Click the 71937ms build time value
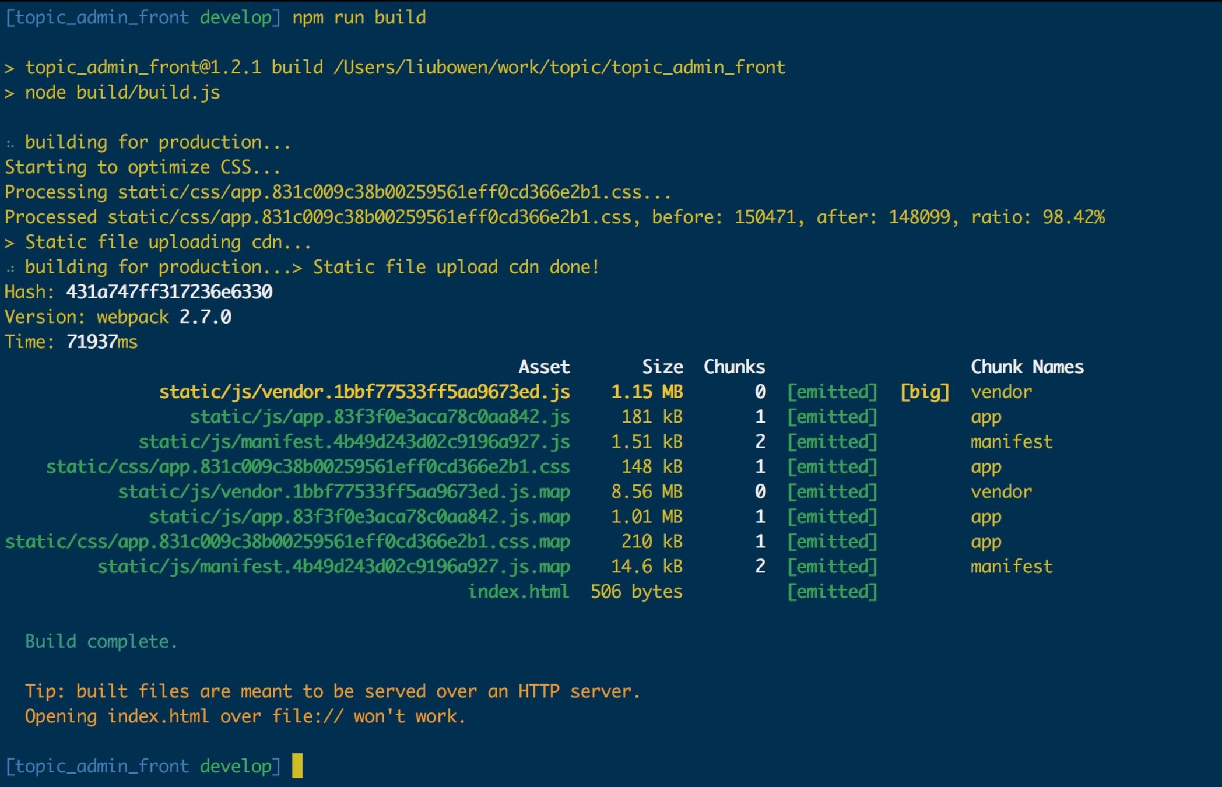The image size is (1222, 787). pos(102,342)
